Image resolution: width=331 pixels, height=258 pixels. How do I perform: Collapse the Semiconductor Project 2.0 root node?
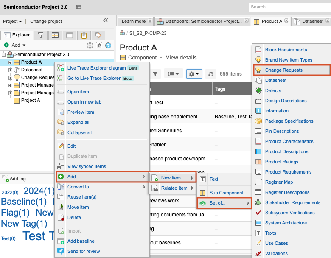pyautogui.click(x=4, y=55)
